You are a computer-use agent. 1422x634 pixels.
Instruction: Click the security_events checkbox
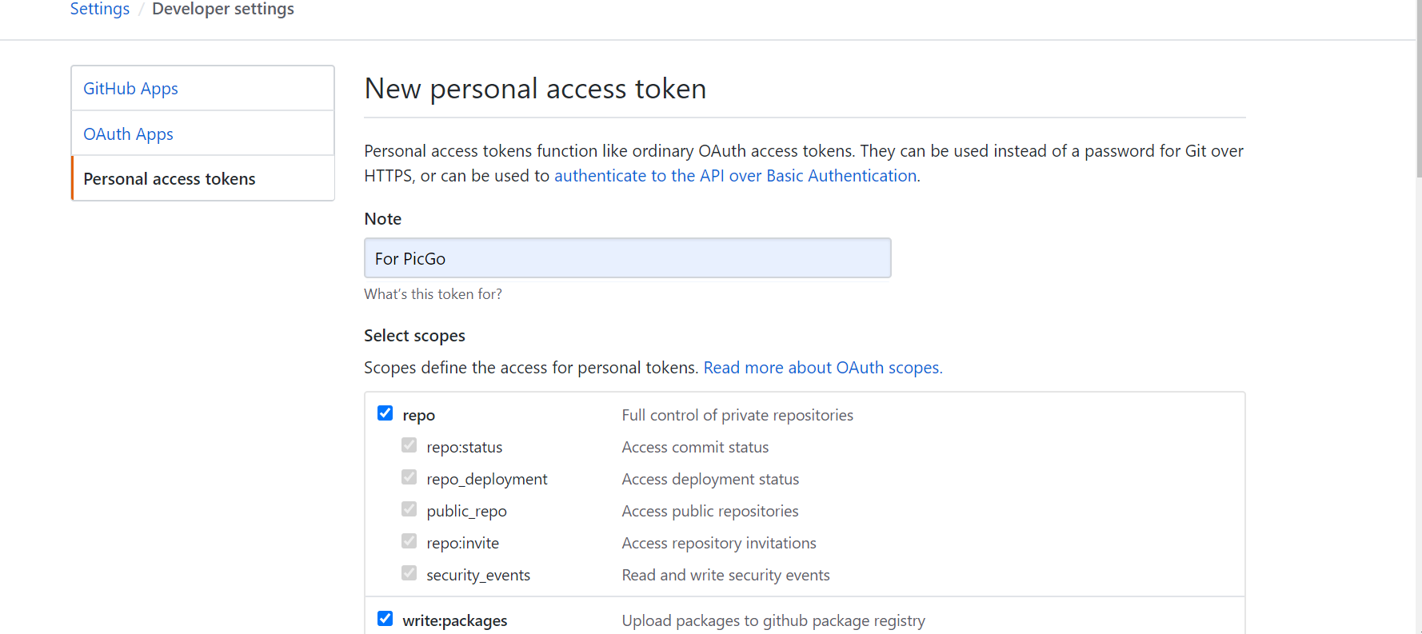(409, 573)
